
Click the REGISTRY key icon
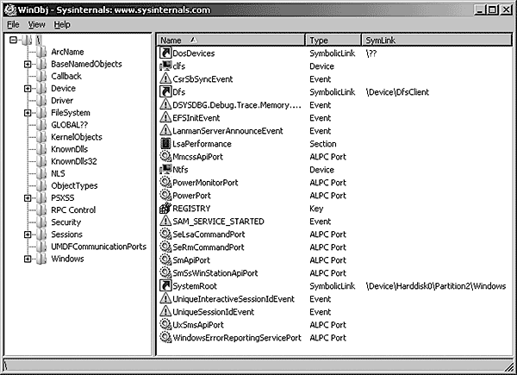(166, 208)
